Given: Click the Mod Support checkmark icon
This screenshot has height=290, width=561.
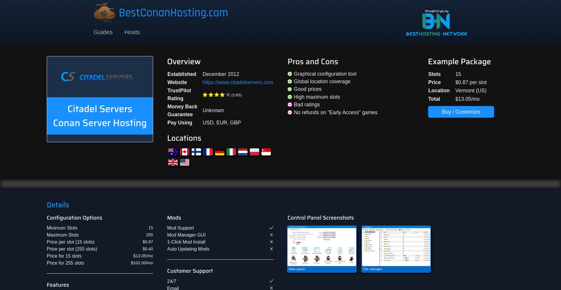Looking at the screenshot, I should 271,228.
